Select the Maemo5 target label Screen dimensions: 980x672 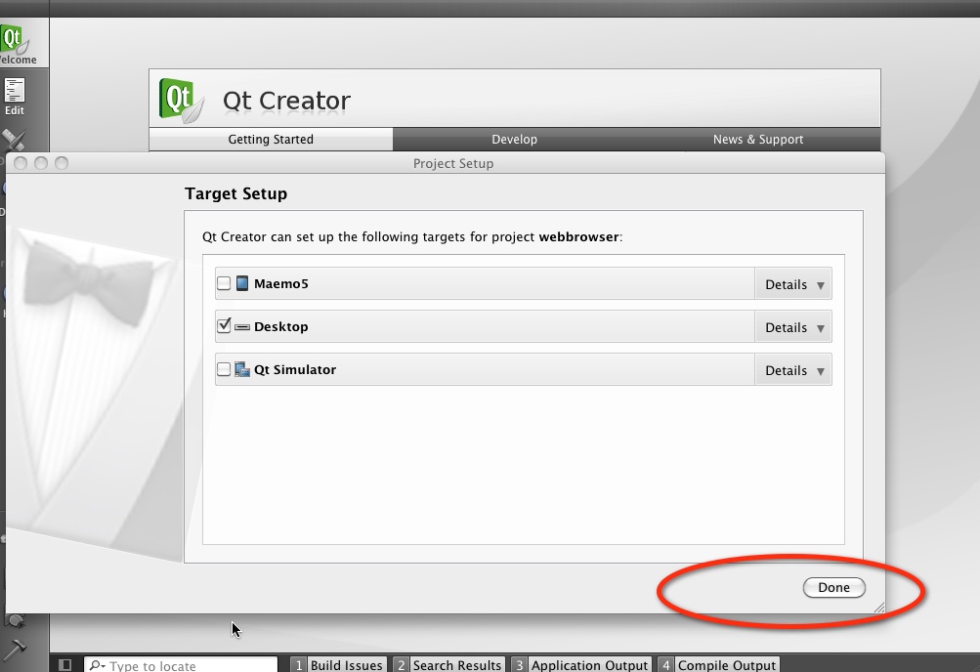pyautogui.click(x=281, y=283)
